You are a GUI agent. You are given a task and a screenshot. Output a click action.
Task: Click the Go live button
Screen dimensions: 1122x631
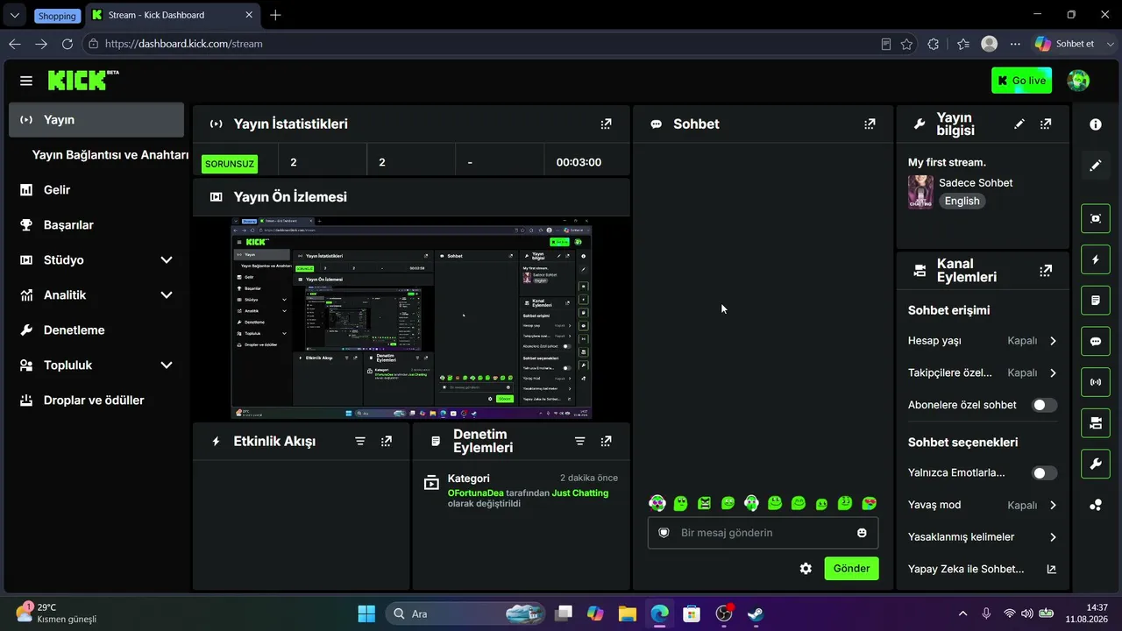coord(1021,81)
